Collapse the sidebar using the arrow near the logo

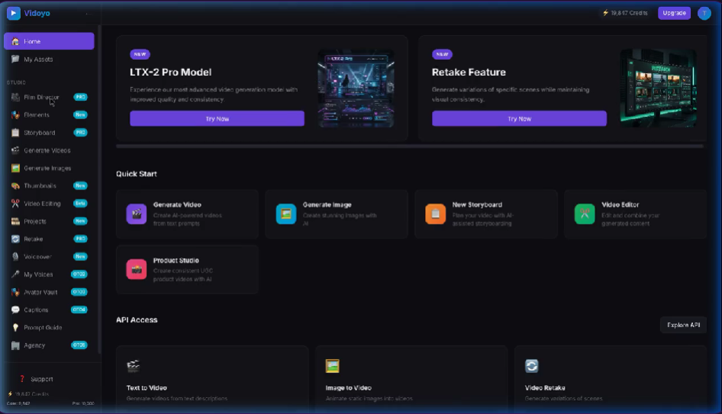coord(86,14)
